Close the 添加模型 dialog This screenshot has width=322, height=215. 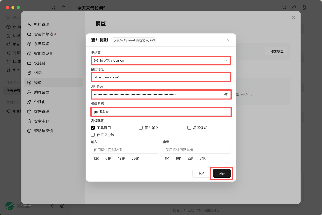point(228,40)
